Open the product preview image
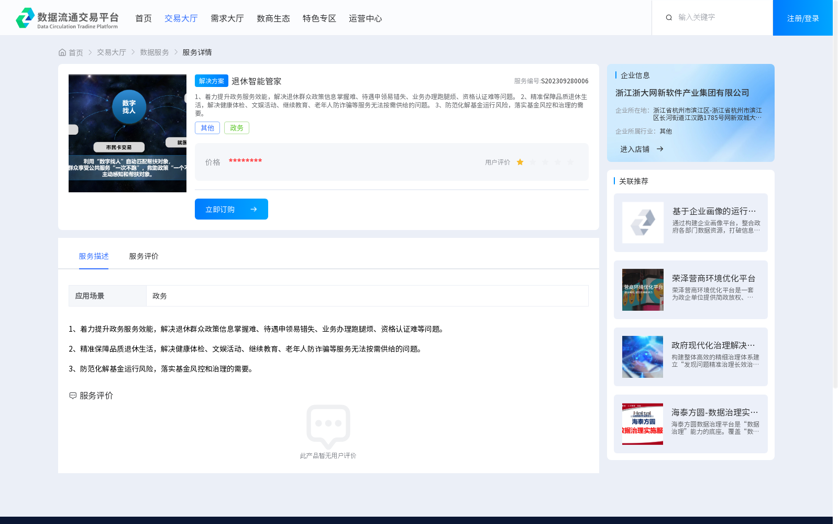 [127, 133]
